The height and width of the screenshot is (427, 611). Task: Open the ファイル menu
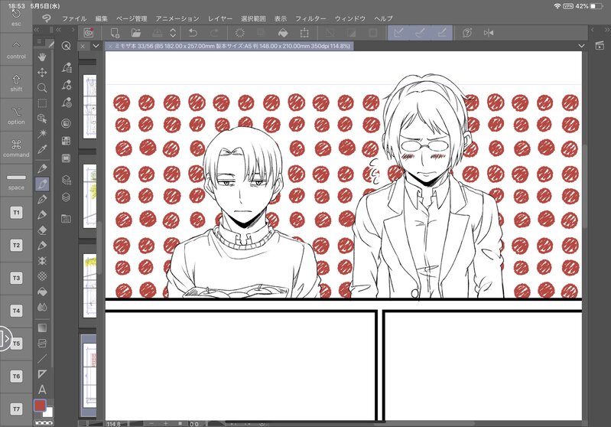(x=74, y=18)
